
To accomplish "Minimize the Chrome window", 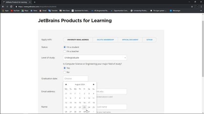I will coord(189,2).
